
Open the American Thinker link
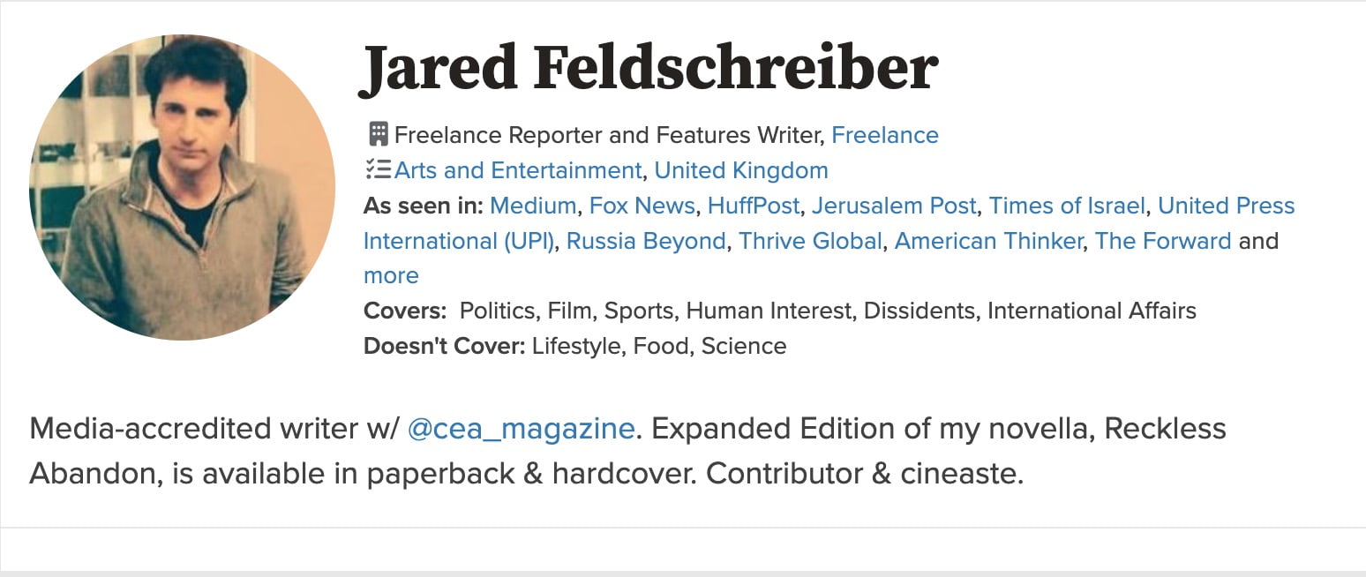(x=988, y=241)
